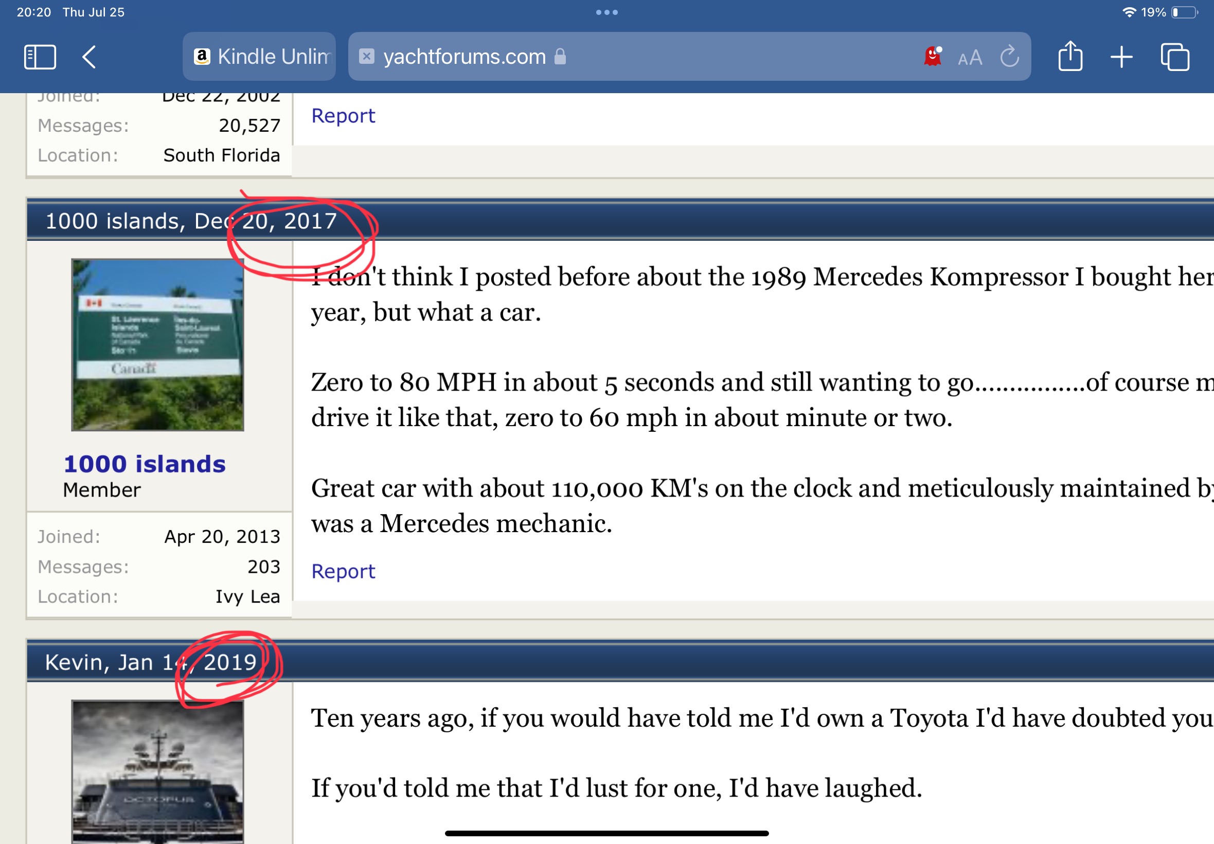Report the 1000 islands post
Image resolution: width=1214 pixels, height=844 pixels.
click(343, 571)
